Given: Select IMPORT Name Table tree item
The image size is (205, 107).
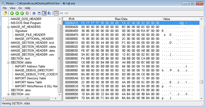Looking at the screenshot, I should click(28, 82).
